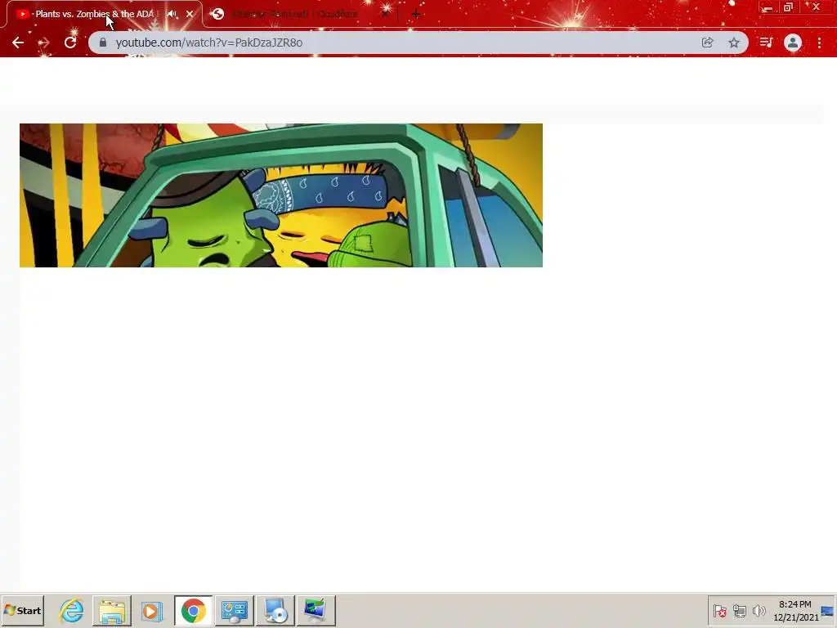
Task: Close the Cloudflare tab
Action: 385,14
